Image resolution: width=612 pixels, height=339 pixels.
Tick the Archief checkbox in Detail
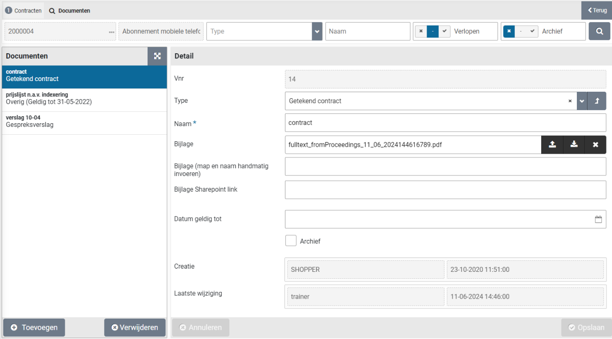tap(291, 241)
